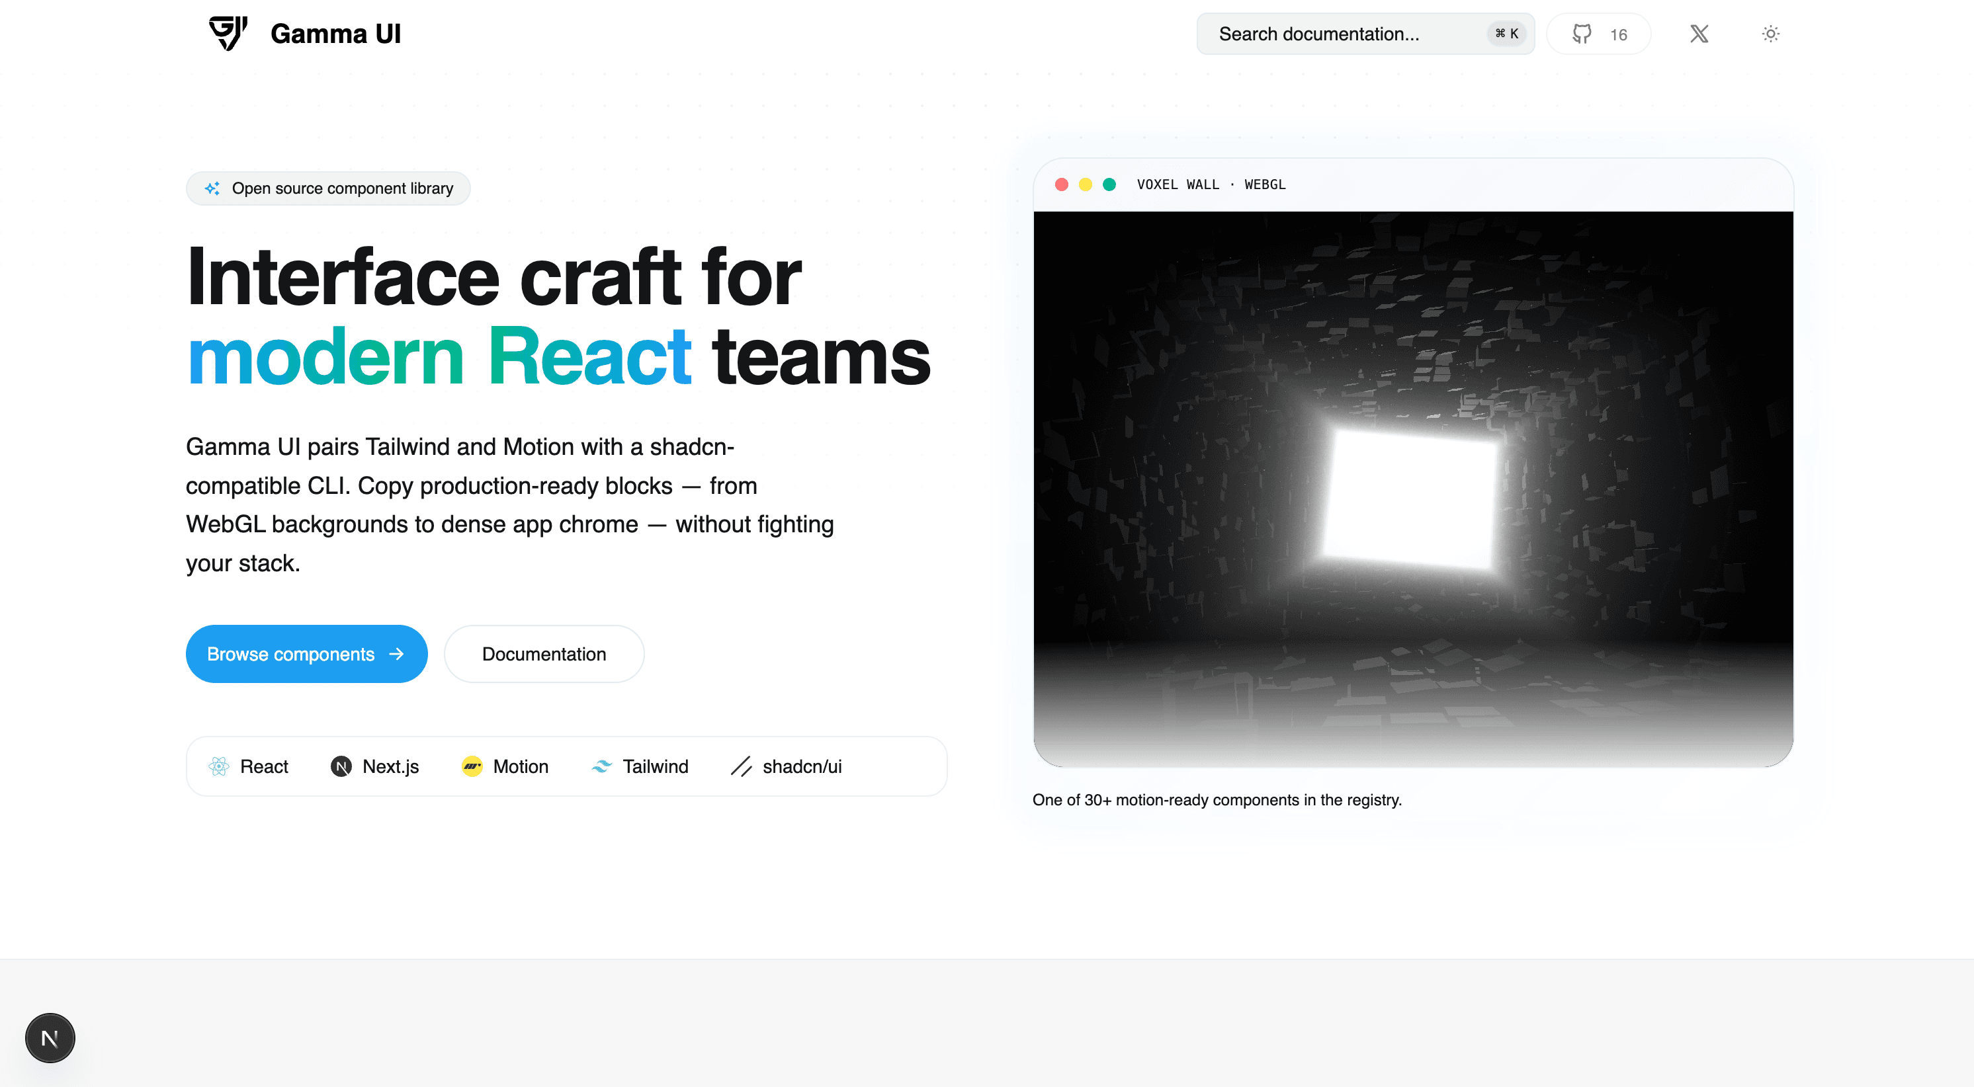Click the VOXEL WALL · WEBGL title
Viewport: 1974px width, 1087px height.
click(x=1211, y=184)
